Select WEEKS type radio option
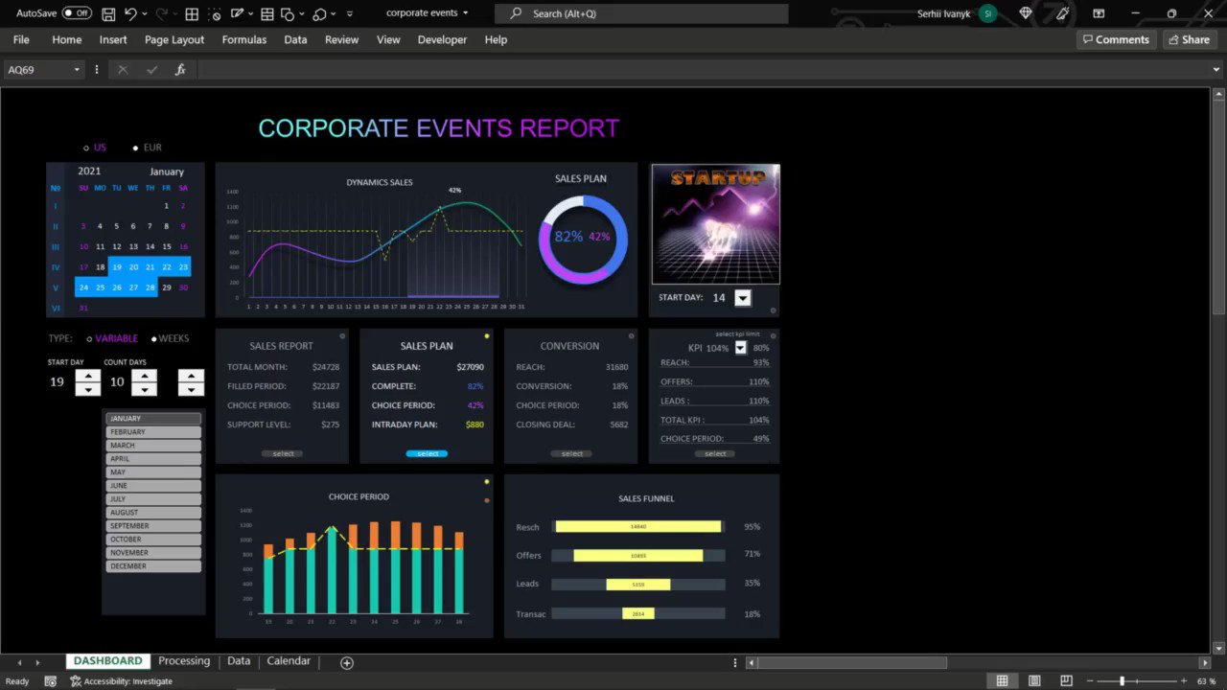 [153, 338]
